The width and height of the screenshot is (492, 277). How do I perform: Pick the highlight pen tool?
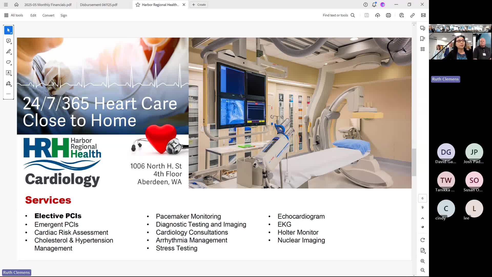click(8, 52)
